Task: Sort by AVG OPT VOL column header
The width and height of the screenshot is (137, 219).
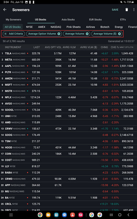Action: click(53, 47)
